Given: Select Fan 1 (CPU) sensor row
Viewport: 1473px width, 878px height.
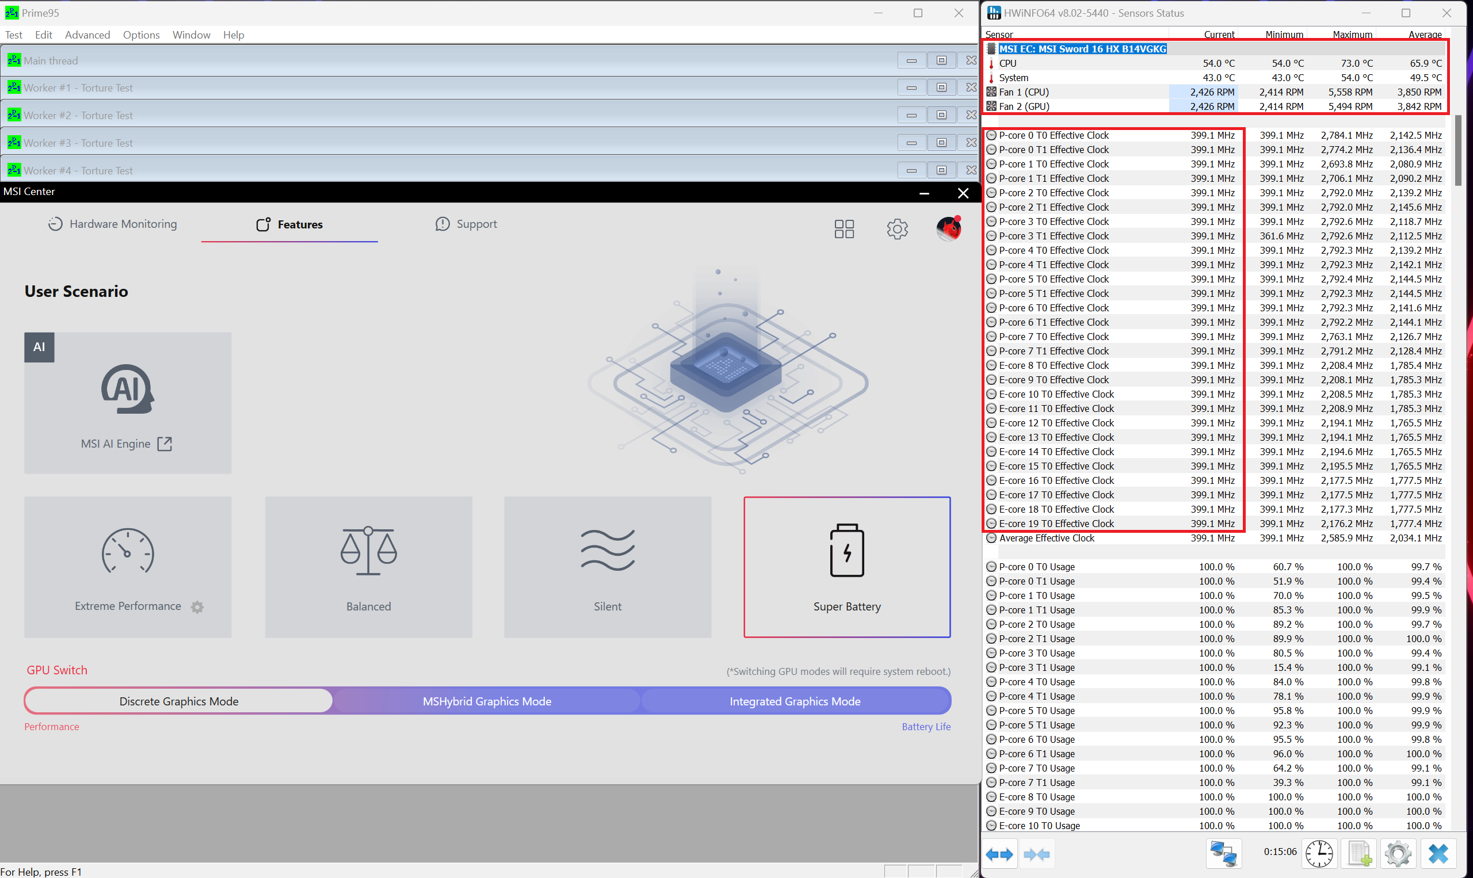Looking at the screenshot, I should coord(1215,91).
